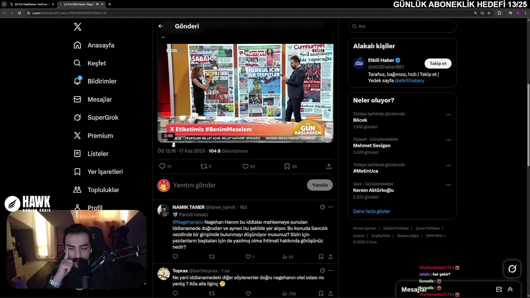The width and height of the screenshot is (530, 298).
Task: Open more options for #MetinUca trend
Action: 448,166
